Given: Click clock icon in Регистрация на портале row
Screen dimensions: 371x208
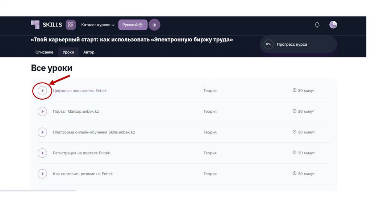Looking at the screenshot, I should point(294,153).
